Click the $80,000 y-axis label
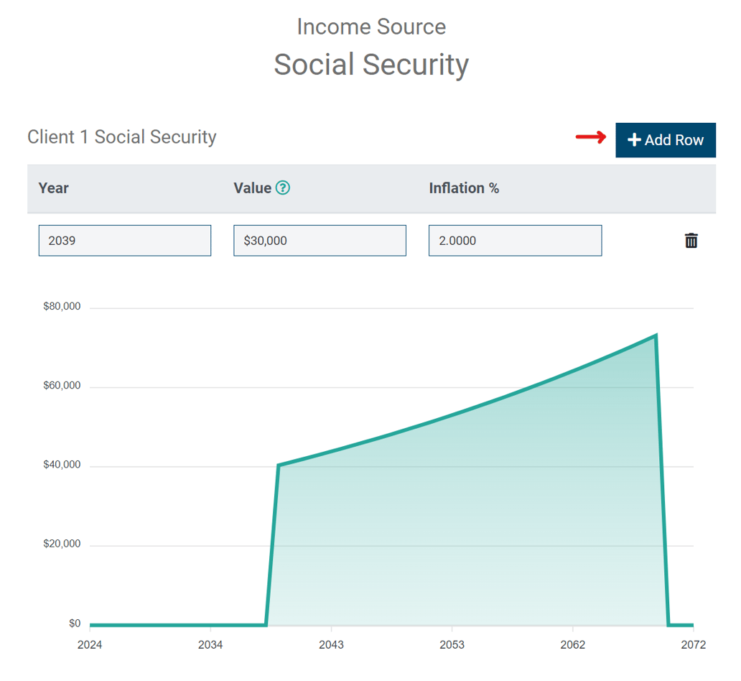This screenshot has height=681, width=741. tap(62, 307)
